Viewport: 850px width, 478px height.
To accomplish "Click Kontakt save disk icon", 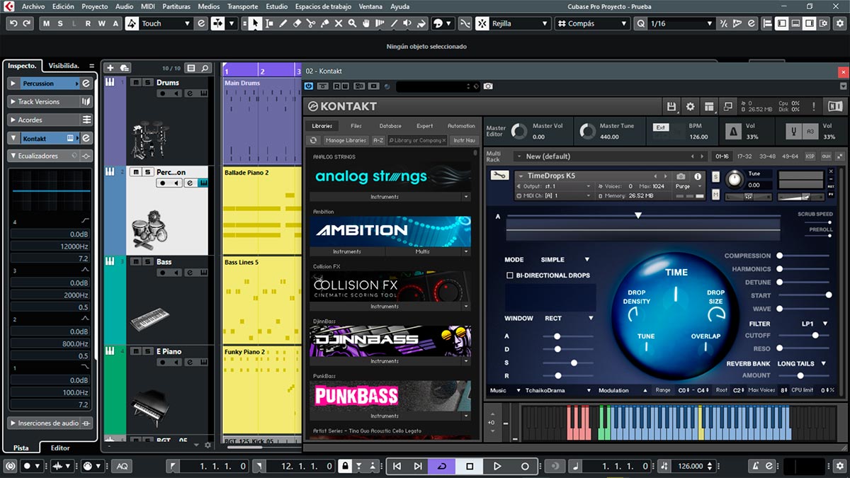I will [x=671, y=106].
